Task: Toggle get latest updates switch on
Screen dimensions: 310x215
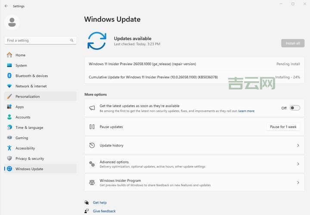Action: (295, 108)
